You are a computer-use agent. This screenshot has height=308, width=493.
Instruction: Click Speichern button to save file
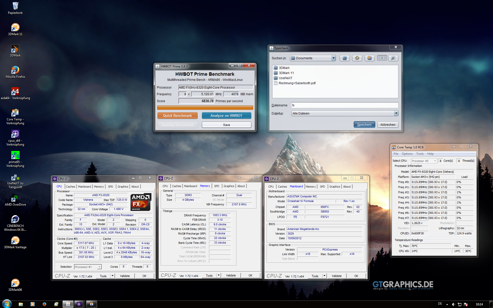364,124
